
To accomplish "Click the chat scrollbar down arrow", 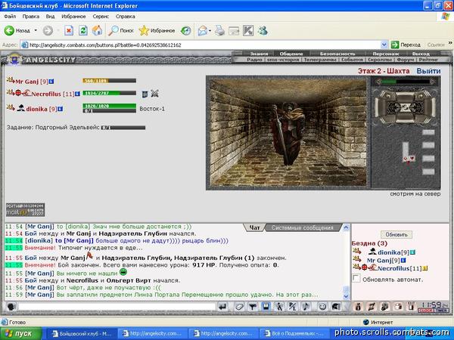I will [x=346, y=296].
